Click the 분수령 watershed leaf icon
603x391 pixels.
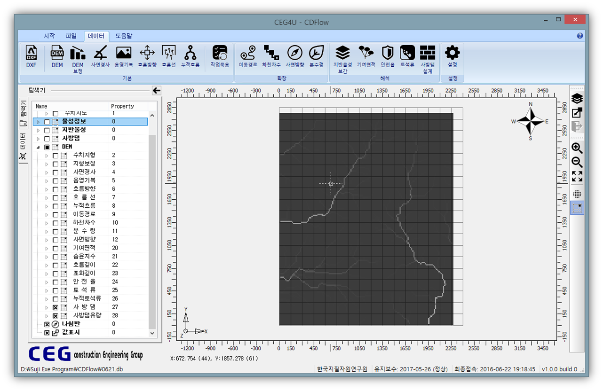pos(317,56)
